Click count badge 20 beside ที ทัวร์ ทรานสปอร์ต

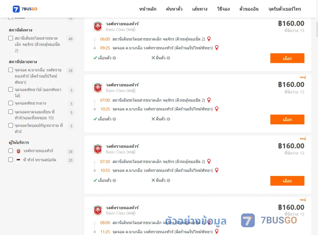(70, 160)
